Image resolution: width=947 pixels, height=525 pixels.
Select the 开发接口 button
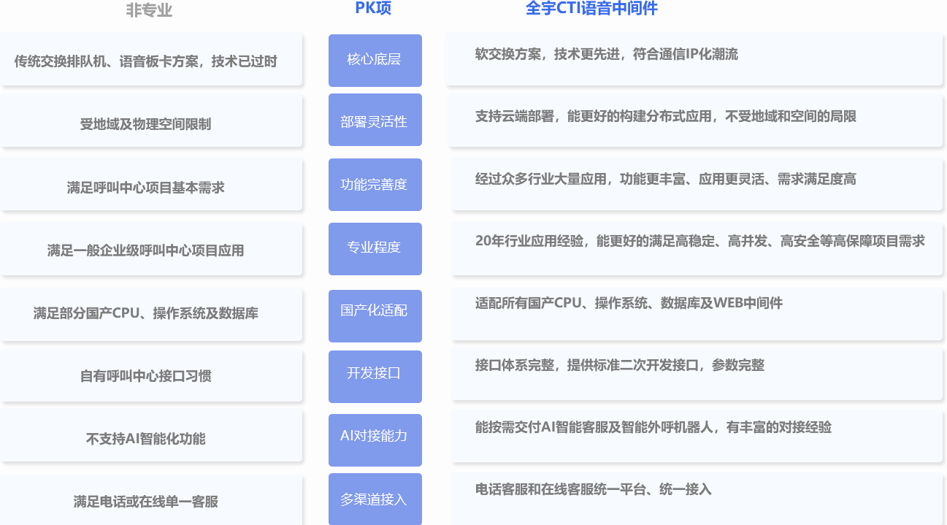375,374
